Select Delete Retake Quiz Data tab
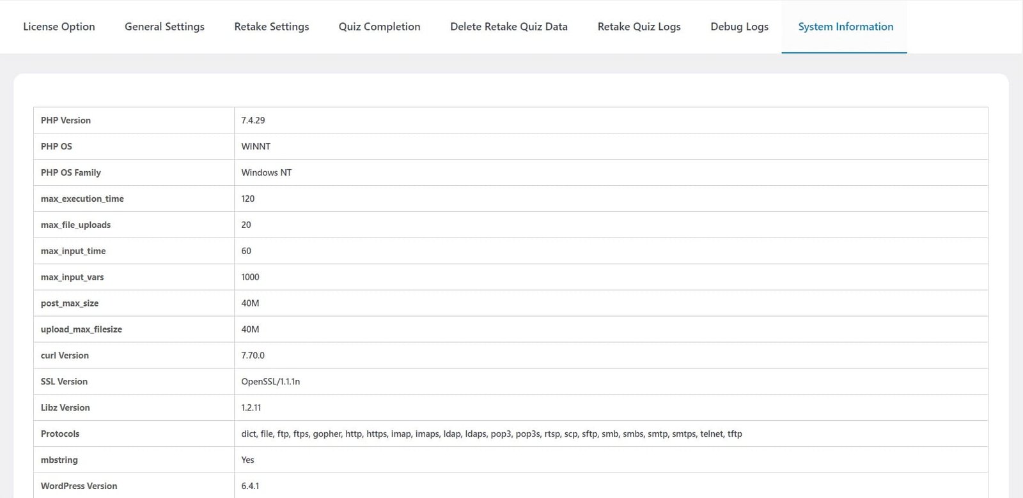The image size is (1023, 498). (x=509, y=27)
